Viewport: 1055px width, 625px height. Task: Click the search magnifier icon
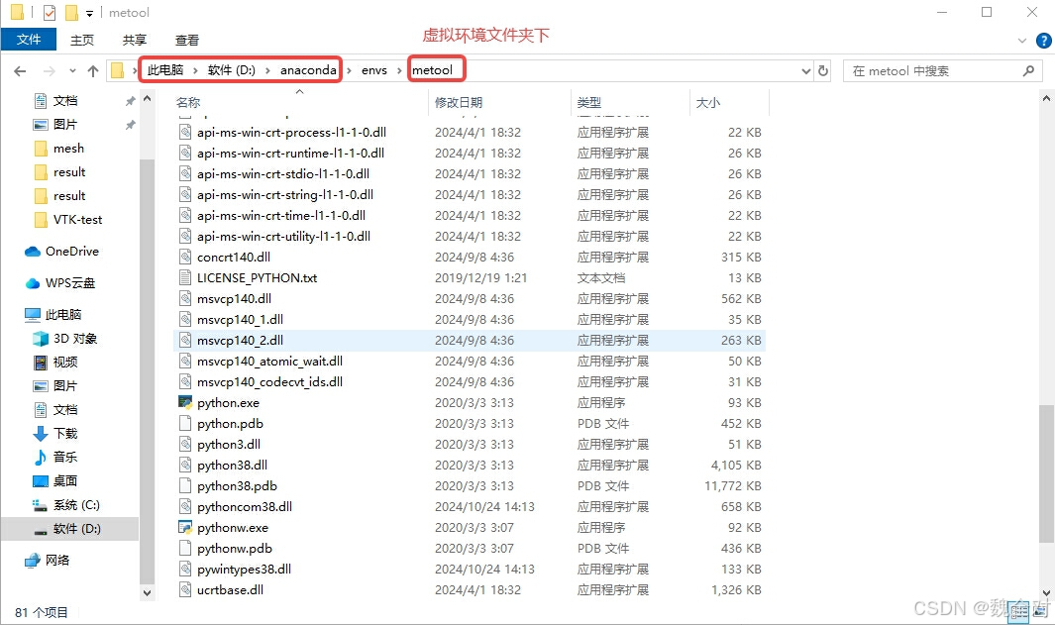(x=1028, y=70)
